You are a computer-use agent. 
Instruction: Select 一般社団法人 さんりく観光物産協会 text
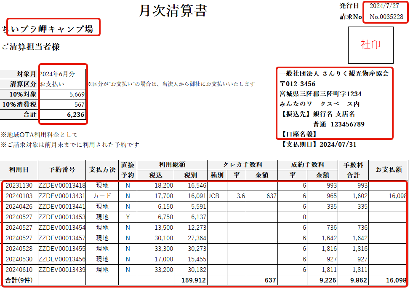click(334, 74)
